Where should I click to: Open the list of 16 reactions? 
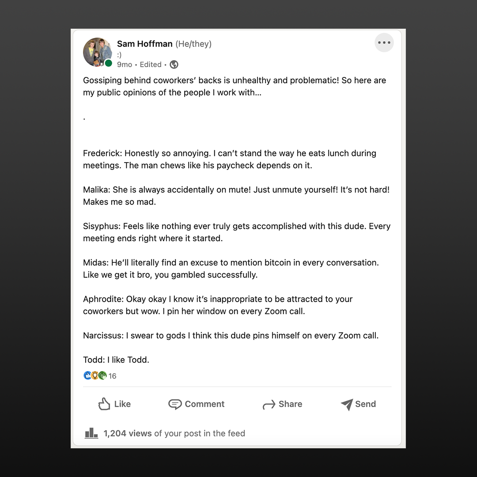pyautogui.click(x=113, y=376)
